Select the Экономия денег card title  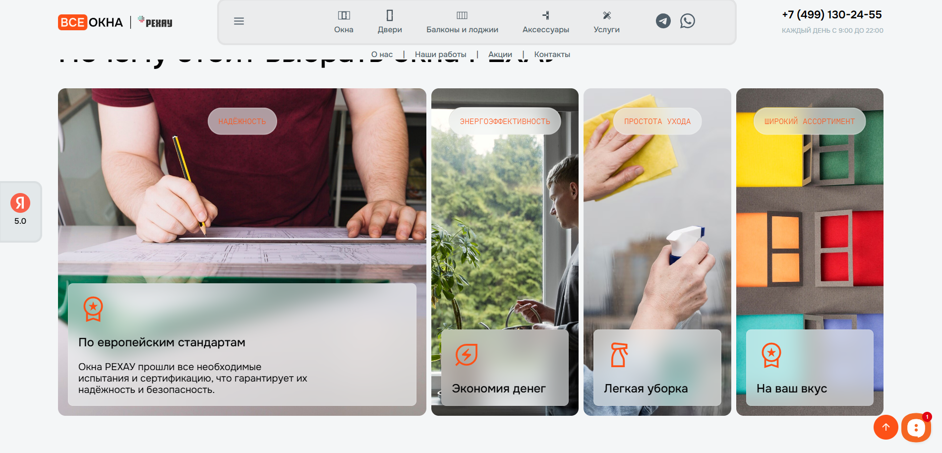[499, 388]
